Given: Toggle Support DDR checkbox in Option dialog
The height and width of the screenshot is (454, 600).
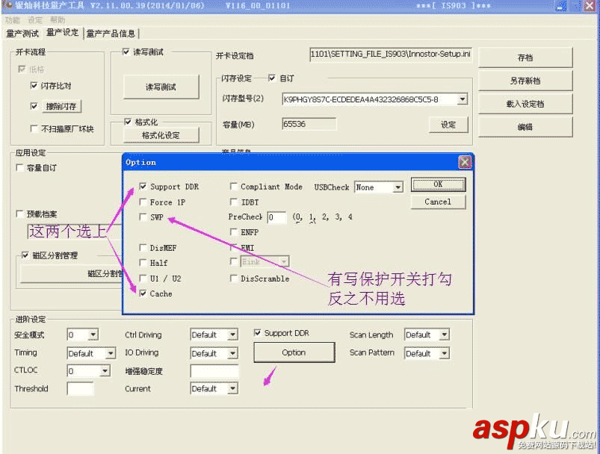Looking at the screenshot, I should 143,187.
